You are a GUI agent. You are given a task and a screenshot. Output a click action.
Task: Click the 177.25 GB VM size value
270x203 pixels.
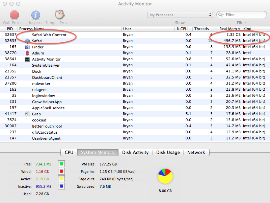[x=108, y=164]
